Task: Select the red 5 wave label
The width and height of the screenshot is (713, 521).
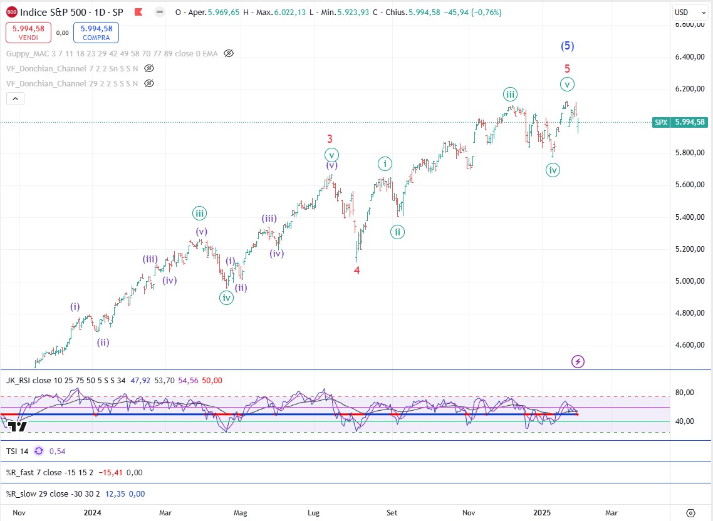Action: (567, 69)
